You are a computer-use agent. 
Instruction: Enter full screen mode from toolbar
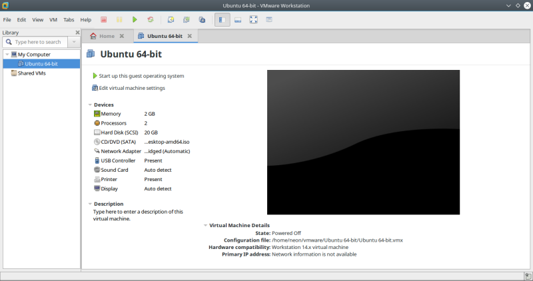[x=253, y=20]
